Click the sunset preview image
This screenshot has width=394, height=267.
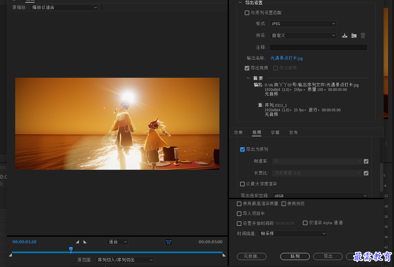coord(117,123)
